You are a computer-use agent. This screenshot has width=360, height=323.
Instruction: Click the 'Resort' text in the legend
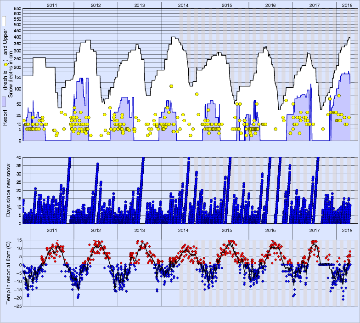click(x=6, y=118)
